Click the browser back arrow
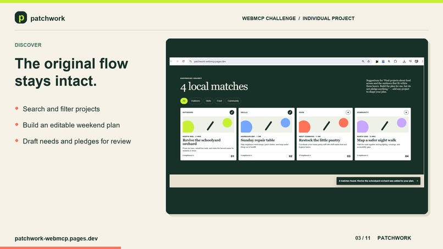The image size is (443, 249). [x=171, y=62]
